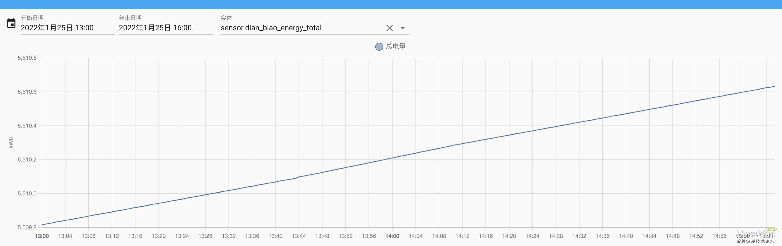Clear the selected entity with the X icon

click(x=389, y=28)
